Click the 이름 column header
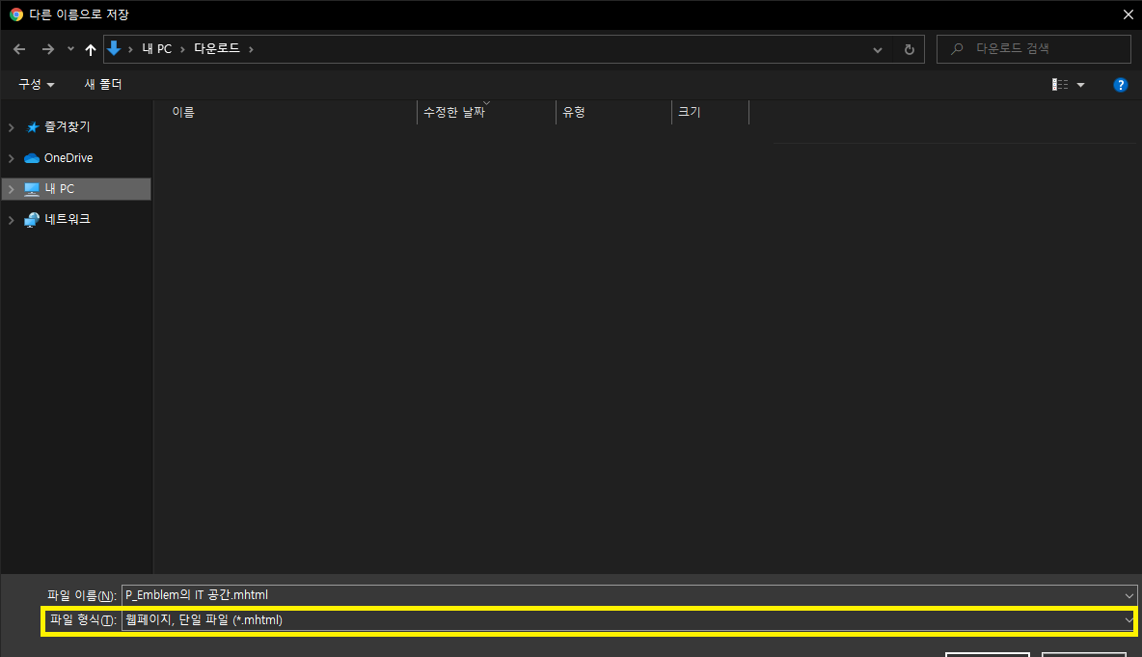 (183, 112)
